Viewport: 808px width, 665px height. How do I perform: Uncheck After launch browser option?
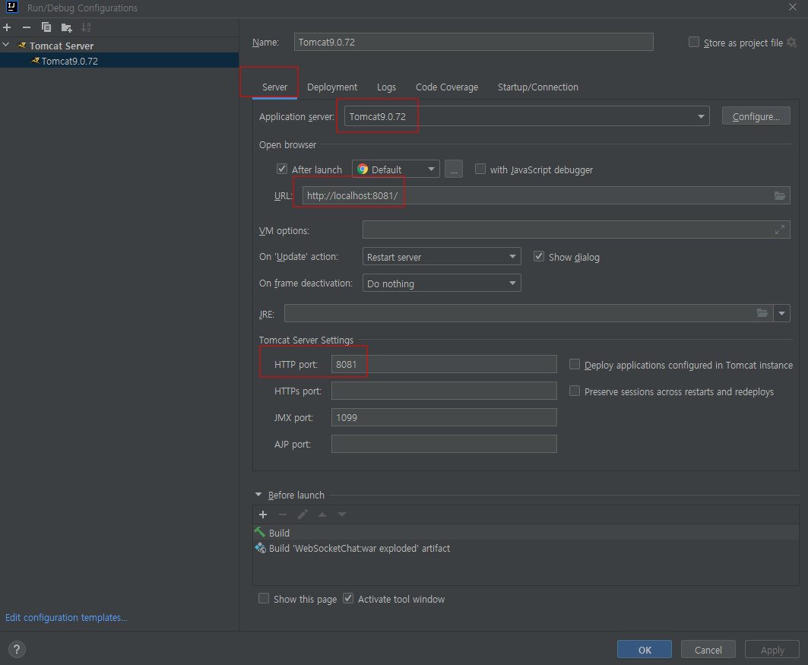click(x=282, y=169)
